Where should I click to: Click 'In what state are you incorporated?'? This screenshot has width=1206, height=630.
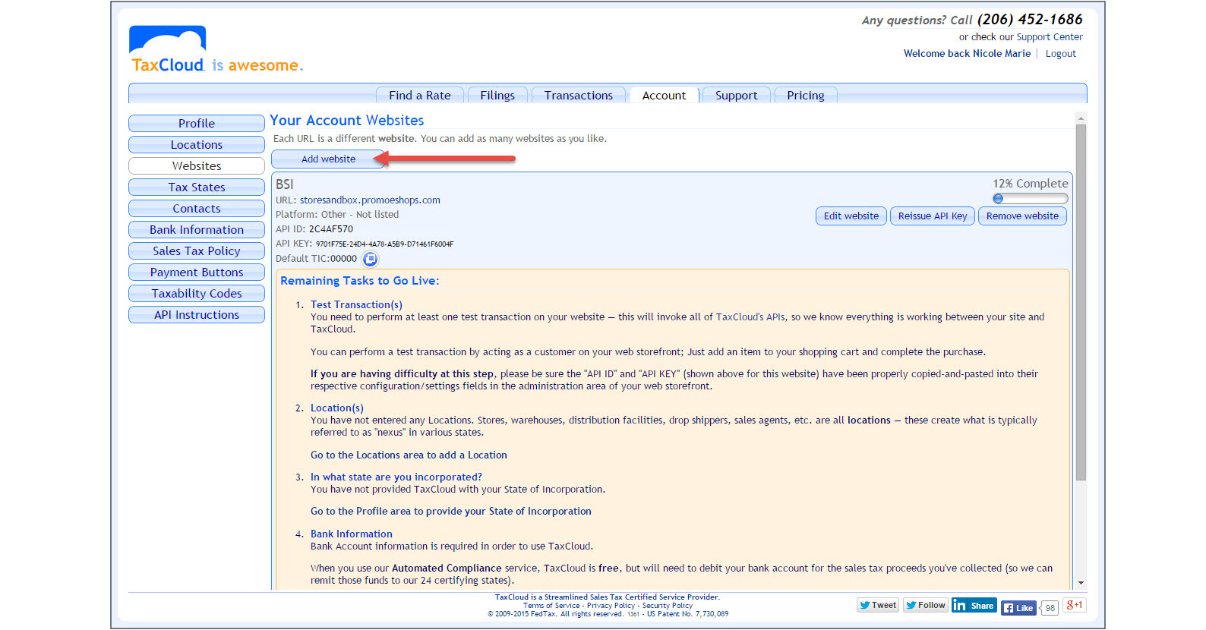396,477
